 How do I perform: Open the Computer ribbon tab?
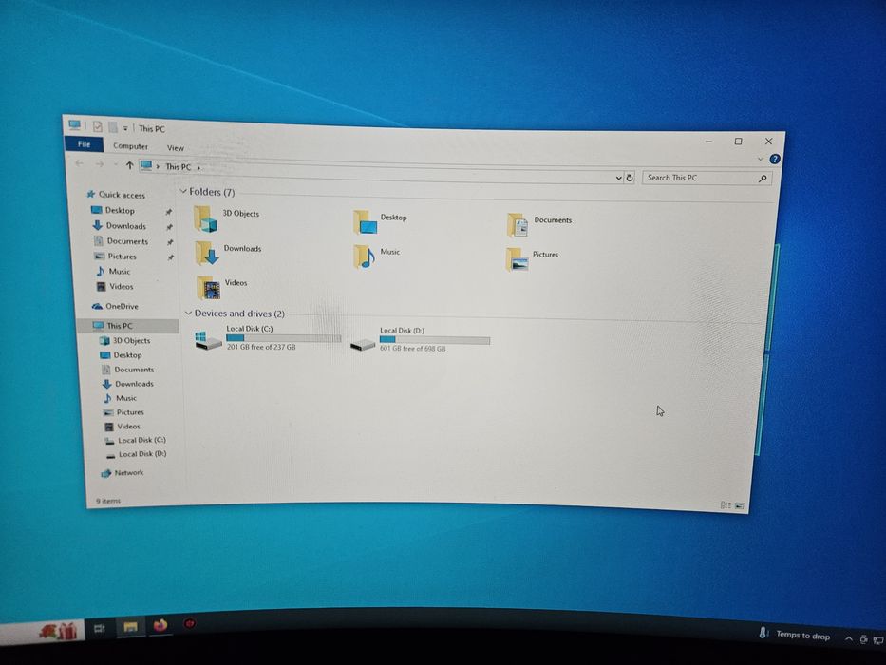pyautogui.click(x=130, y=146)
